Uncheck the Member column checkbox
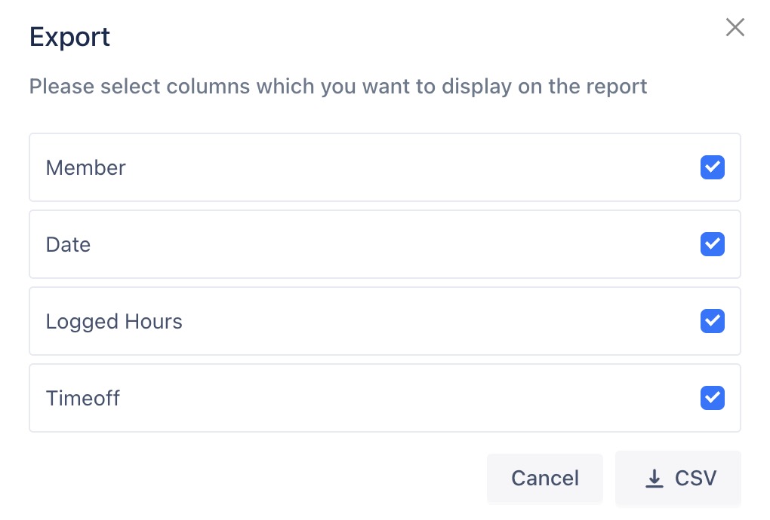The image size is (770, 520). [x=712, y=167]
